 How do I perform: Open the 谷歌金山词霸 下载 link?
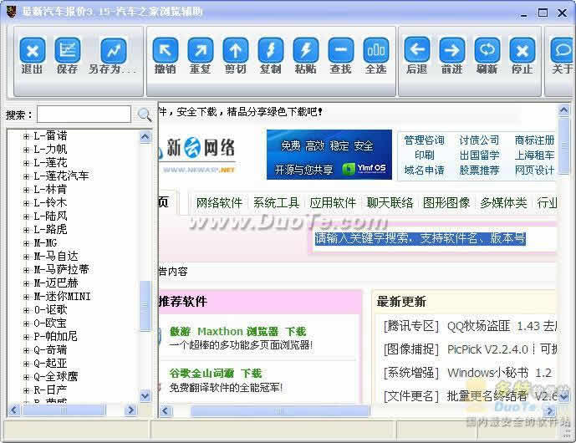216,374
